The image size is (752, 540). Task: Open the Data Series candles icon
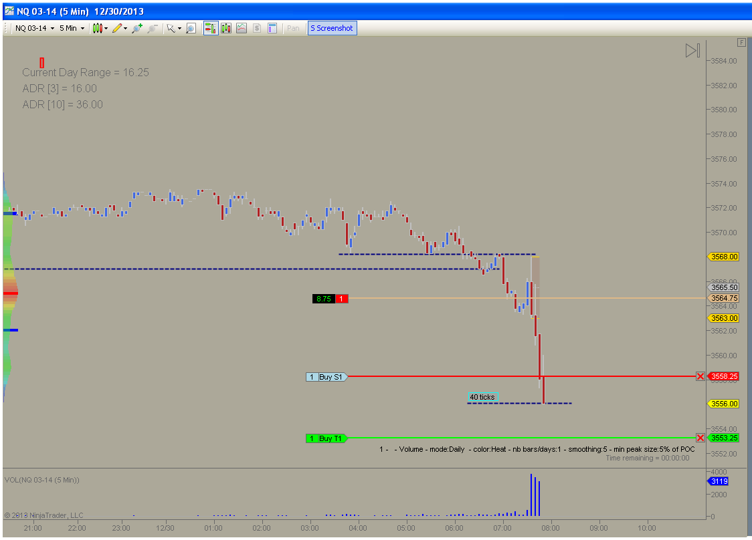[226, 28]
